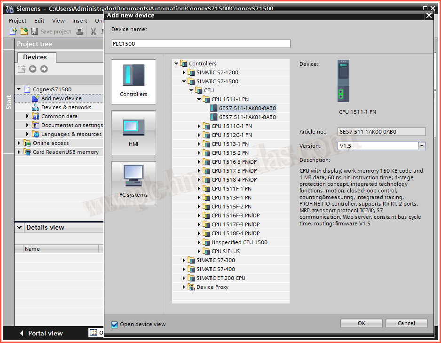Collapse the Details view panel

tap(19, 227)
